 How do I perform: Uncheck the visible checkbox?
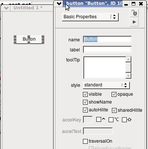click(85, 94)
